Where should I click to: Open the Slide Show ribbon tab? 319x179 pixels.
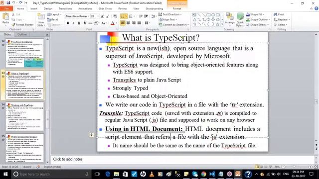click(105, 8)
